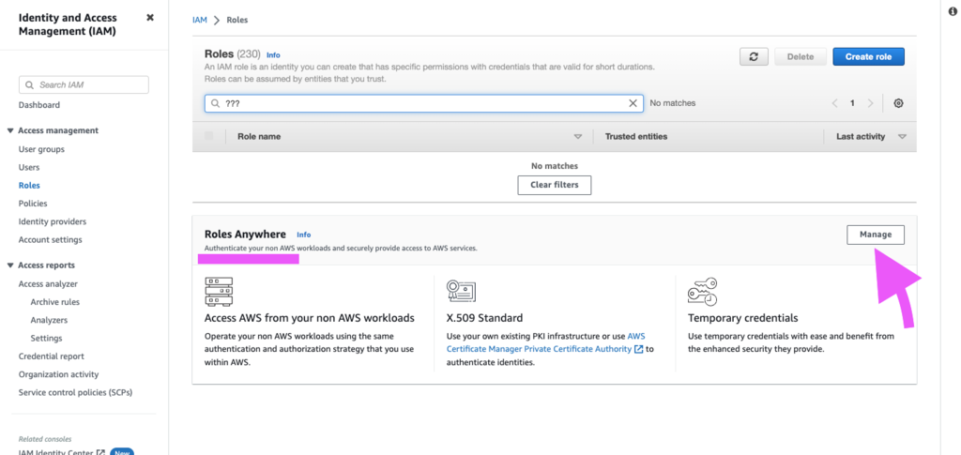Refresh the roles list

(x=754, y=56)
